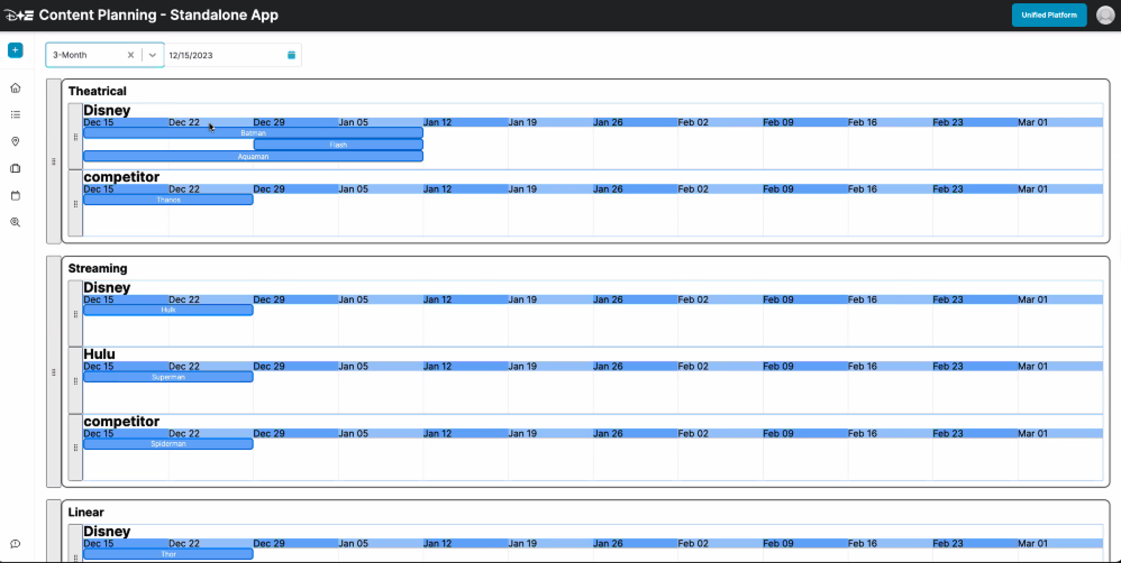Image resolution: width=1121 pixels, height=563 pixels.
Task: Select the Thor timeline bar
Action: pos(168,554)
